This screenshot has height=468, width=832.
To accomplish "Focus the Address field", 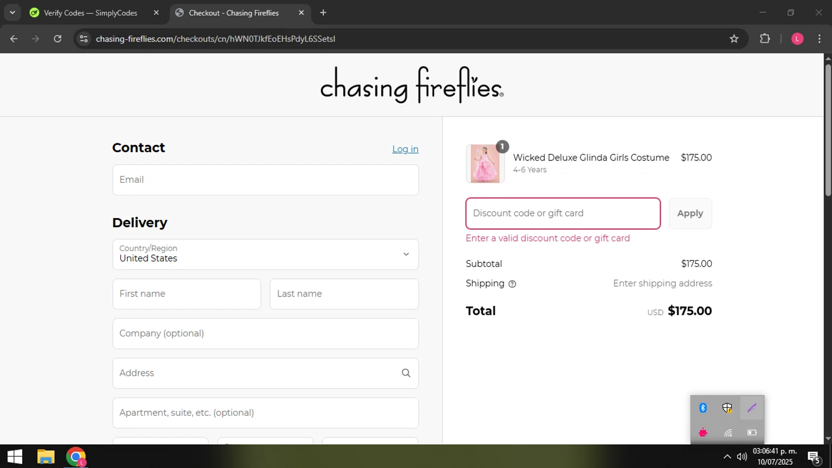I will (265, 373).
